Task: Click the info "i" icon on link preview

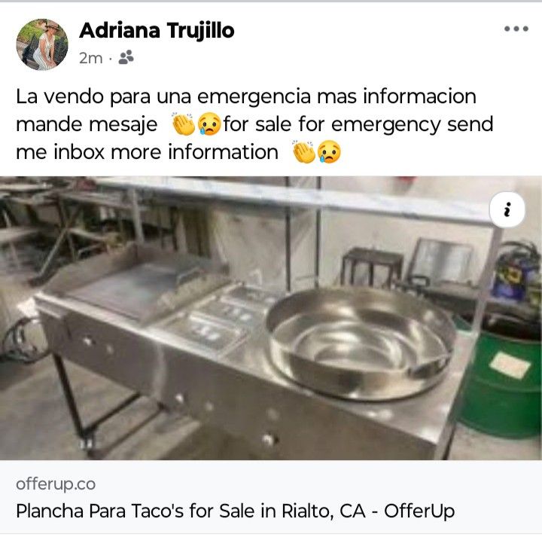Action: click(x=507, y=209)
